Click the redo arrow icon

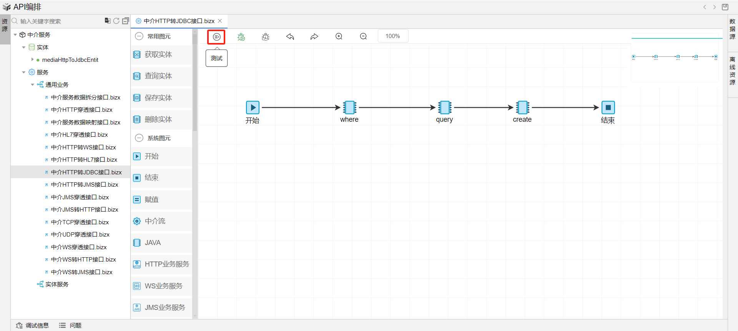(314, 36)
